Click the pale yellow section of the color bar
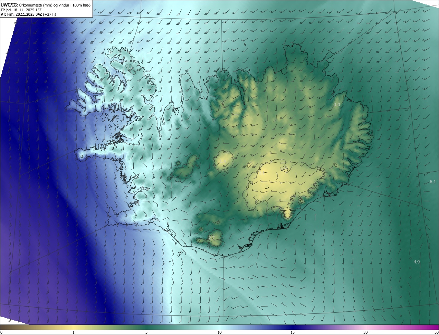 (x=73, y=327)
